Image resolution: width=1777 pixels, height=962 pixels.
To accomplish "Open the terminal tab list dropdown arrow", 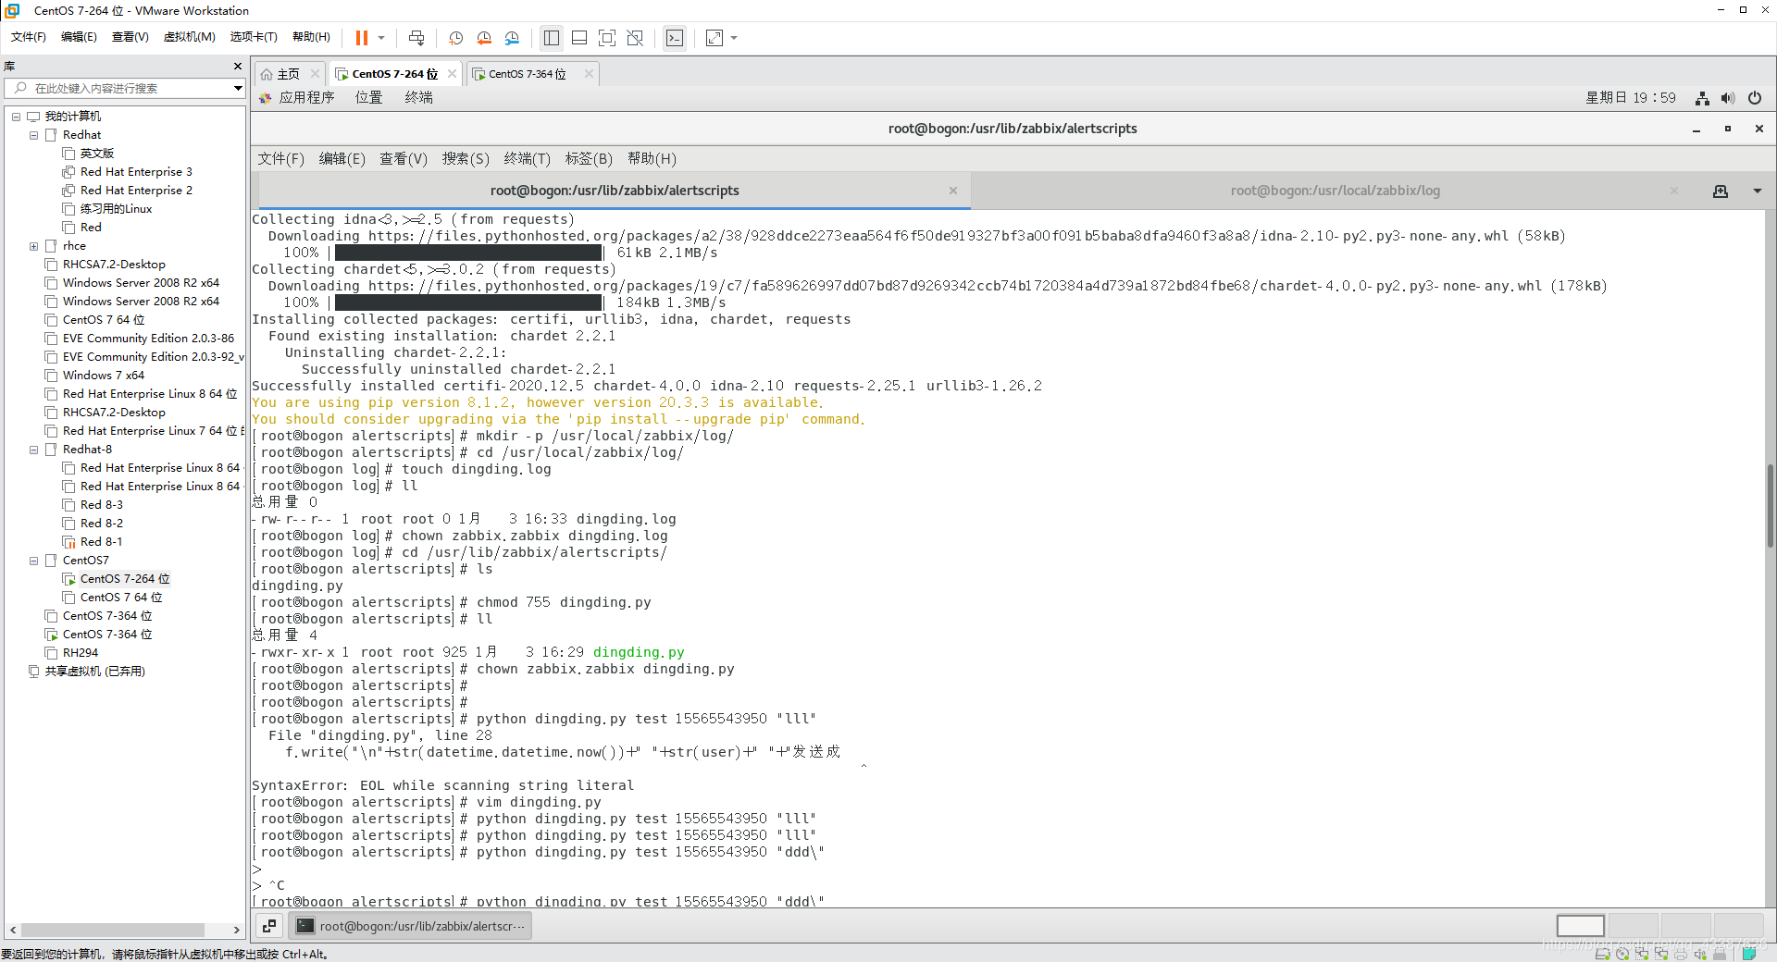I will click(1758, 191).
